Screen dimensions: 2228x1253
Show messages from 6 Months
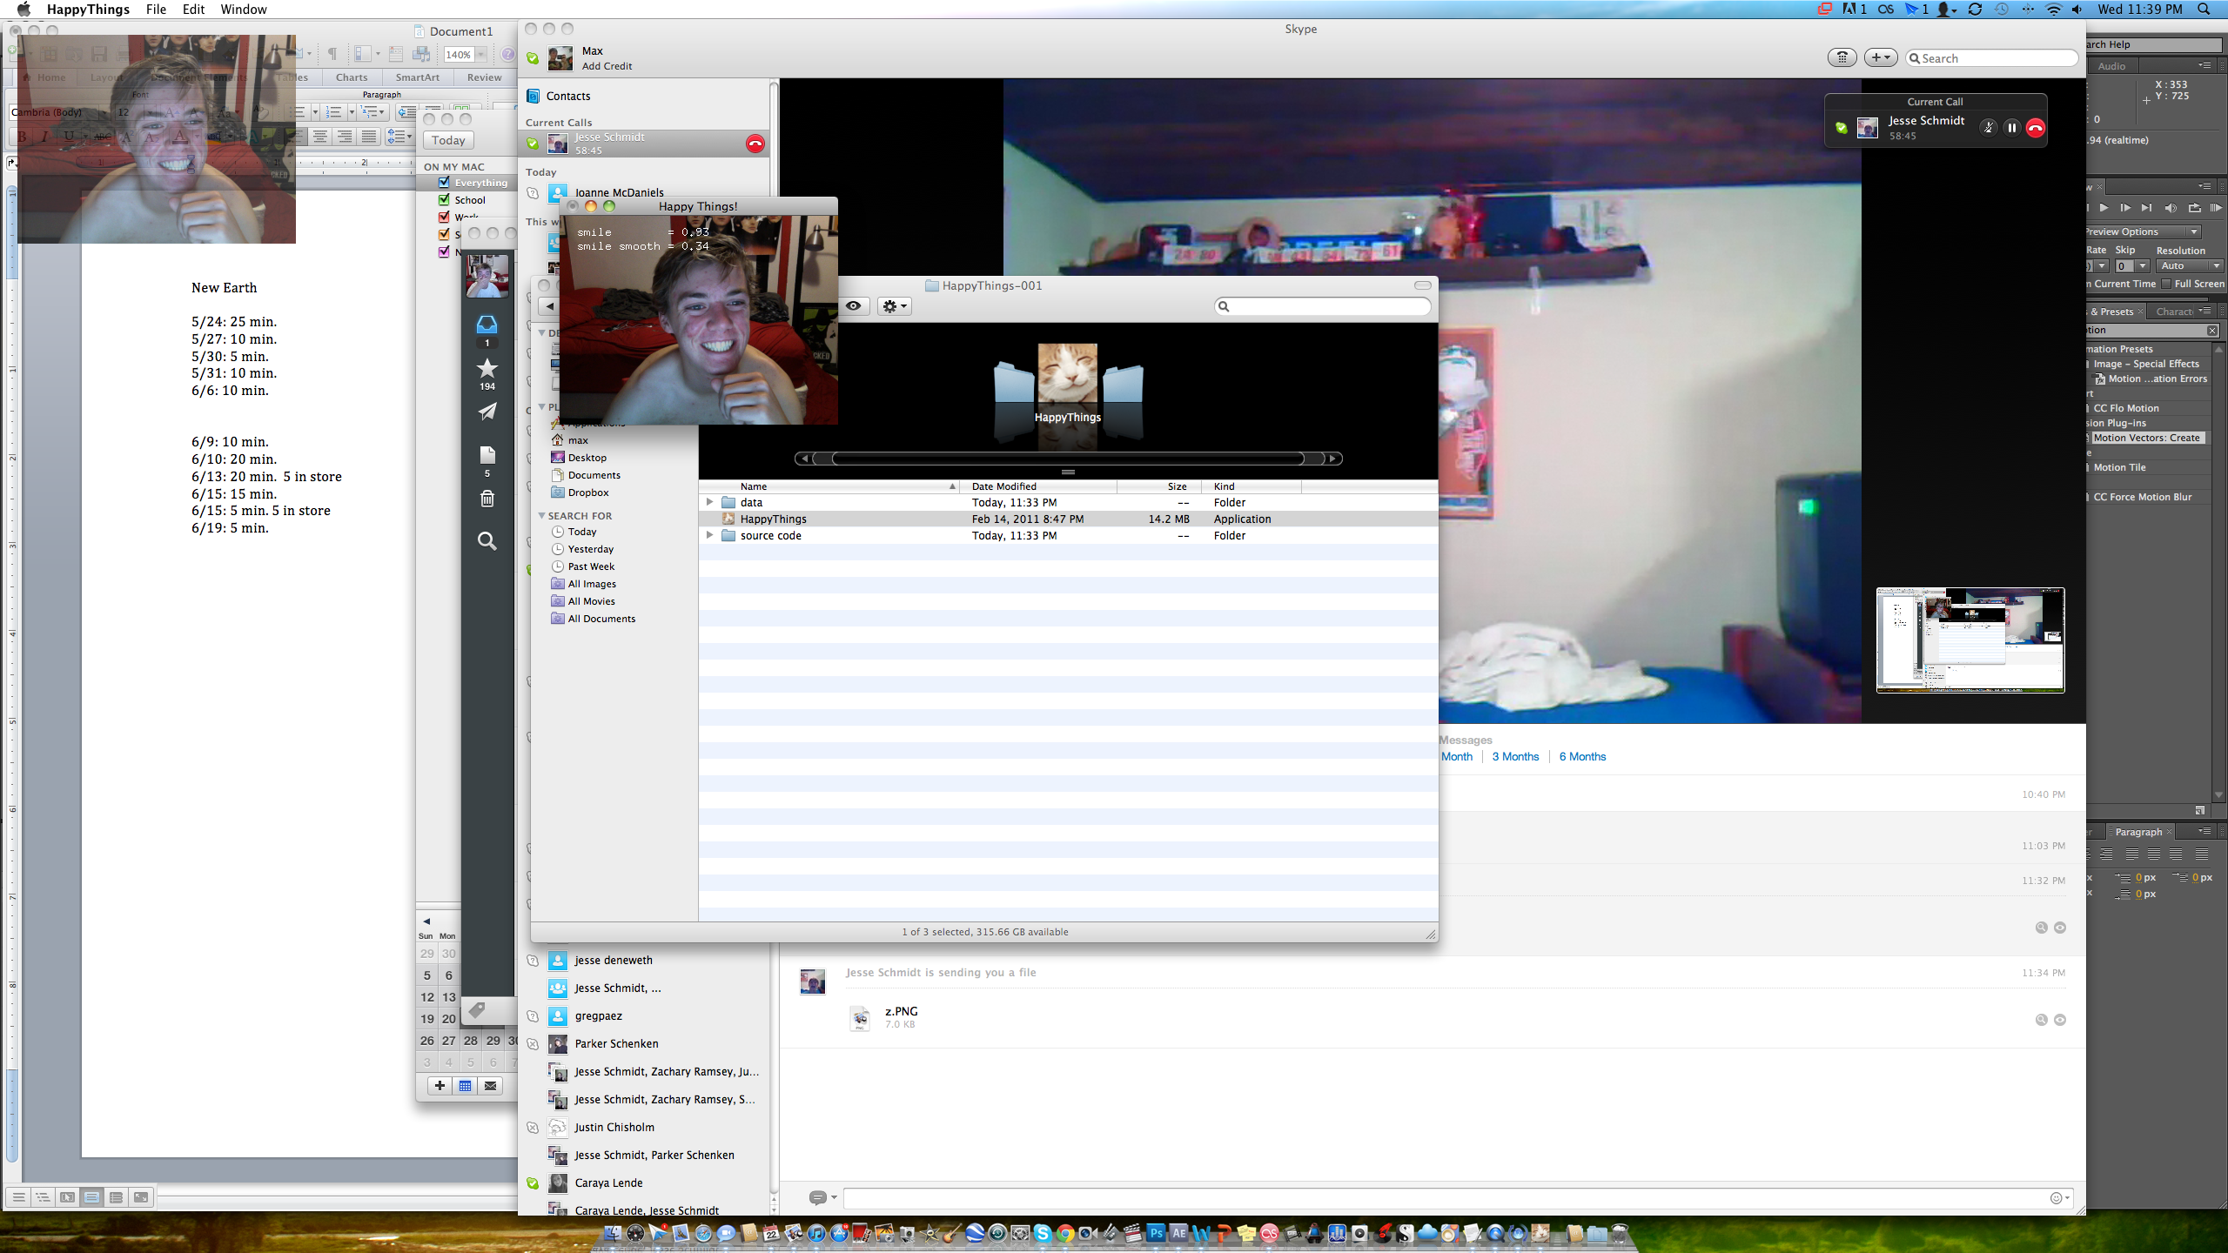(1582, 757)
